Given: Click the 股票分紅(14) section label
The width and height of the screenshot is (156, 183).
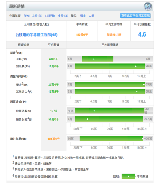Looking at the screenshot, I should click(x=18, y=102).
